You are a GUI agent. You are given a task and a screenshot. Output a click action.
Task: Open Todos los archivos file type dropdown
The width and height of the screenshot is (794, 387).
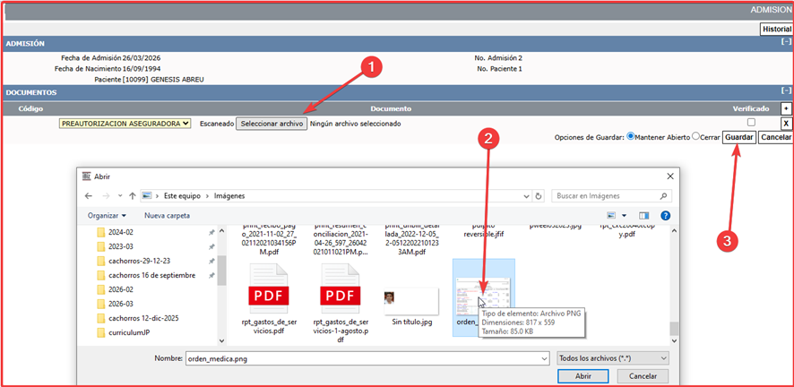click(613, 357)
